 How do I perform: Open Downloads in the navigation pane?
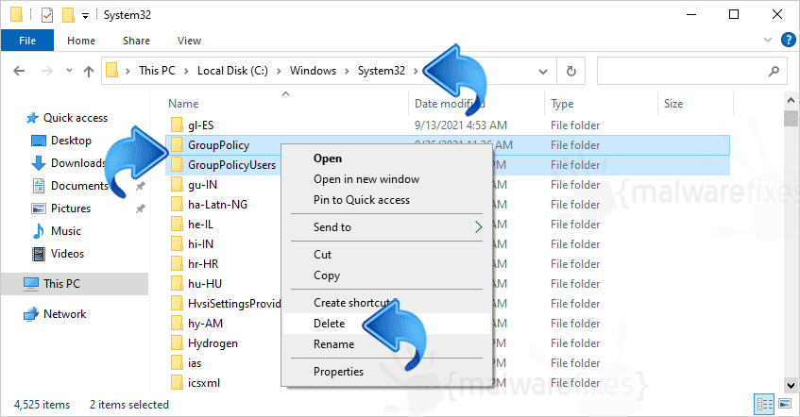point(77,163)
